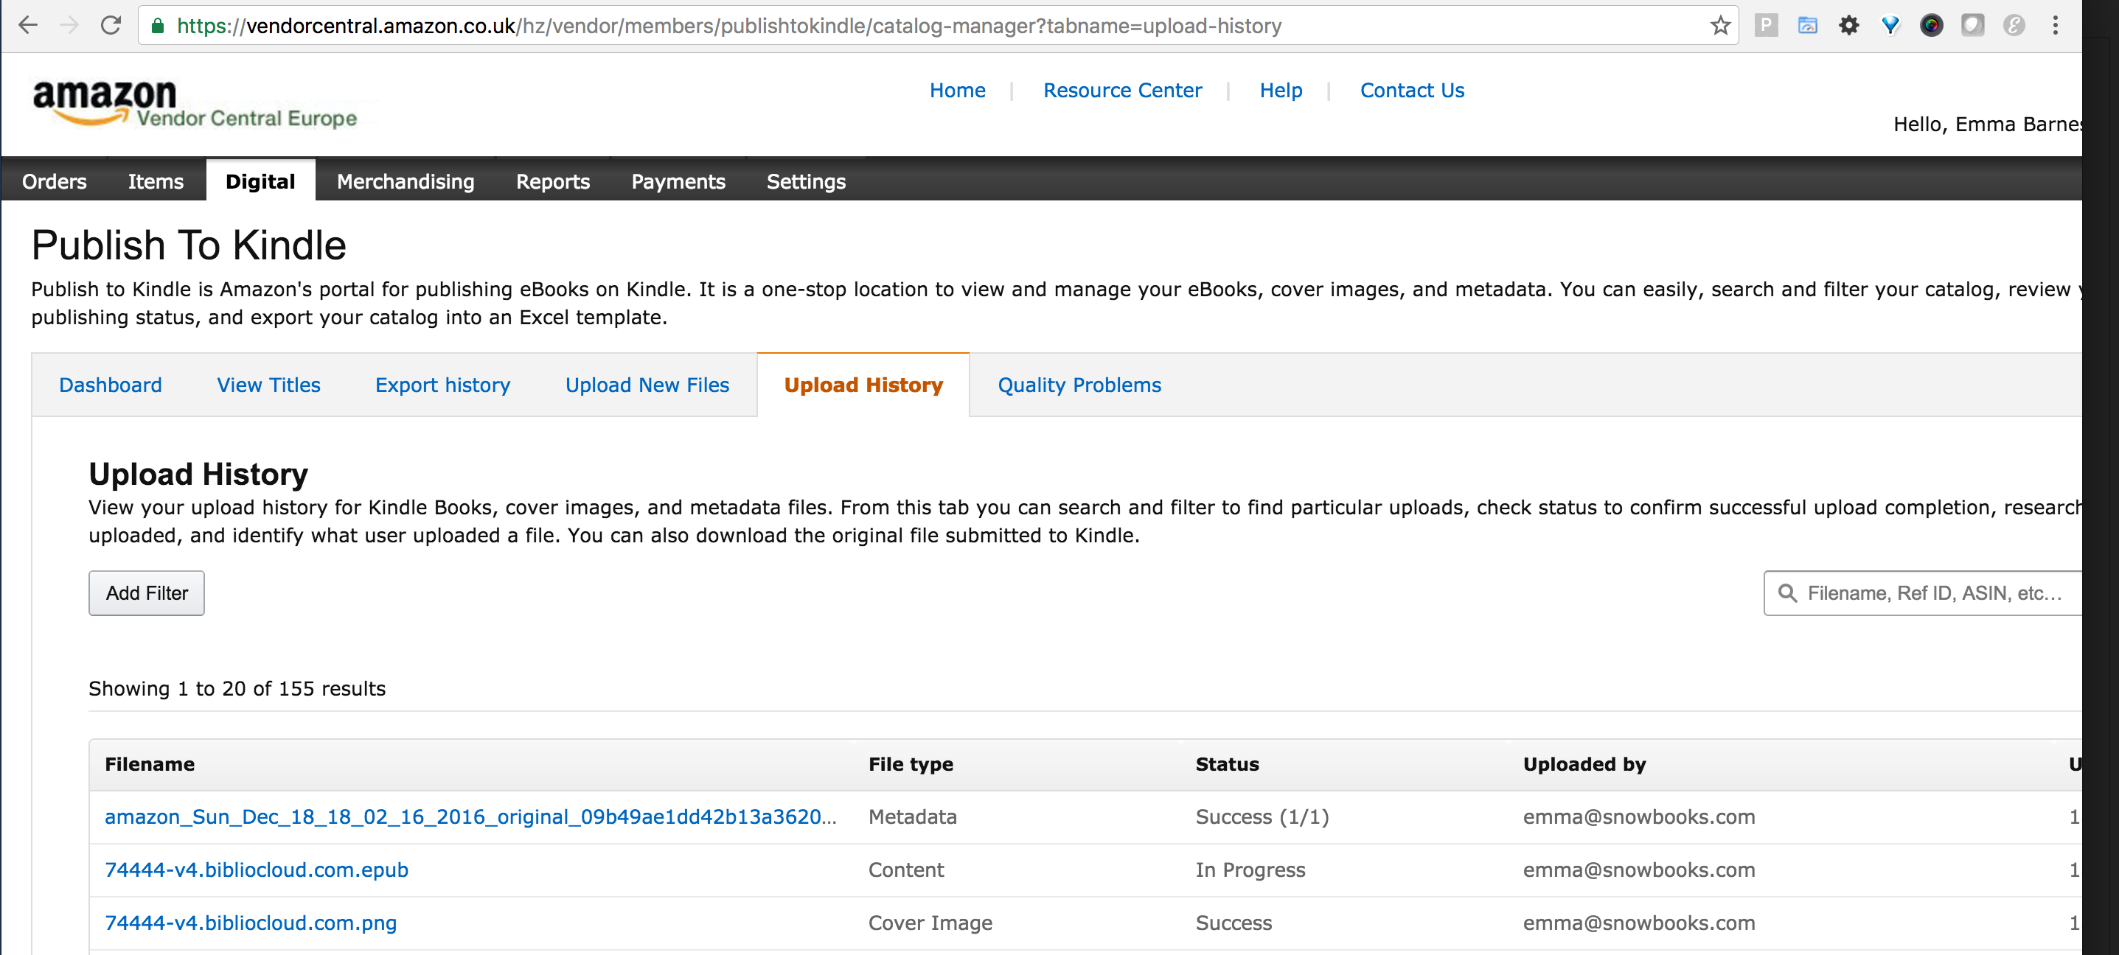Image resolution: width=2119 pixels, height=955 pixels.
Task: Switch to the Quality Problems tab
Action: (1079, 385)
